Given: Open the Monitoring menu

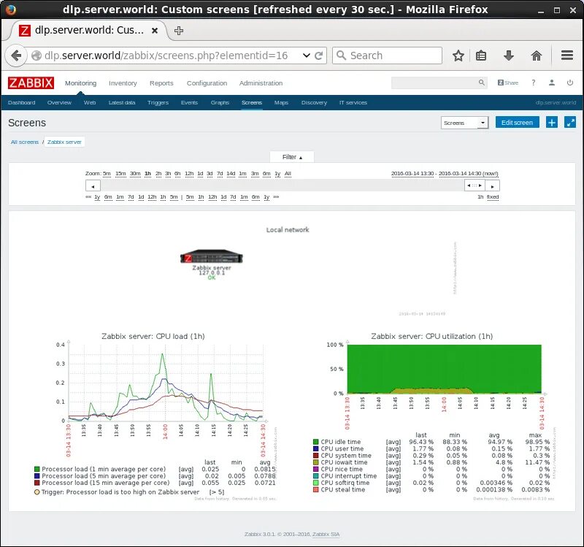Looking at the screenshot, I should click(x=80, y=83).
